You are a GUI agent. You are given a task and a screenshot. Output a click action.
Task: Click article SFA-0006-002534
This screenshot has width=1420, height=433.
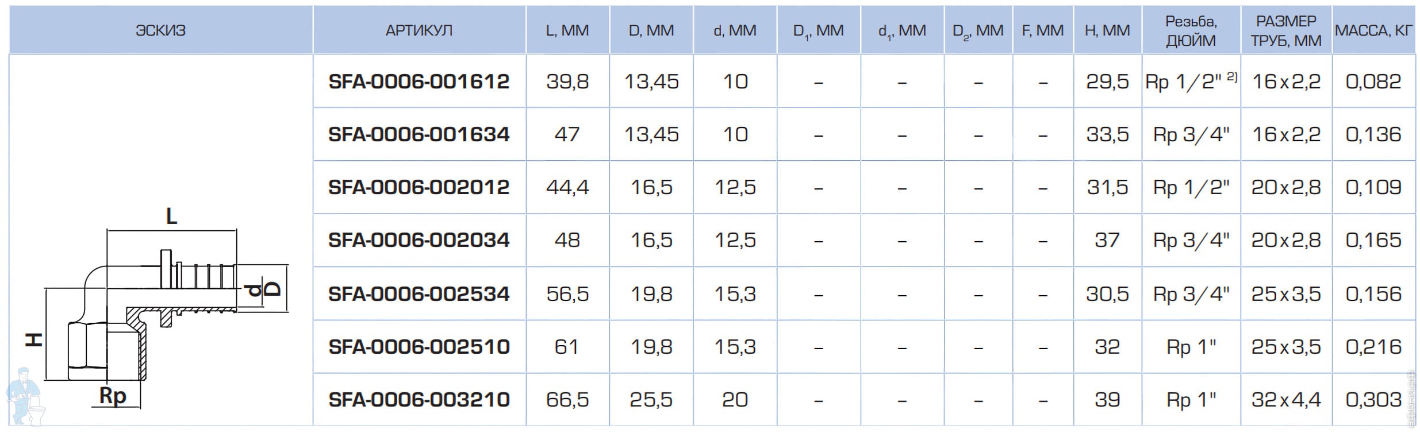pos(419,294)
